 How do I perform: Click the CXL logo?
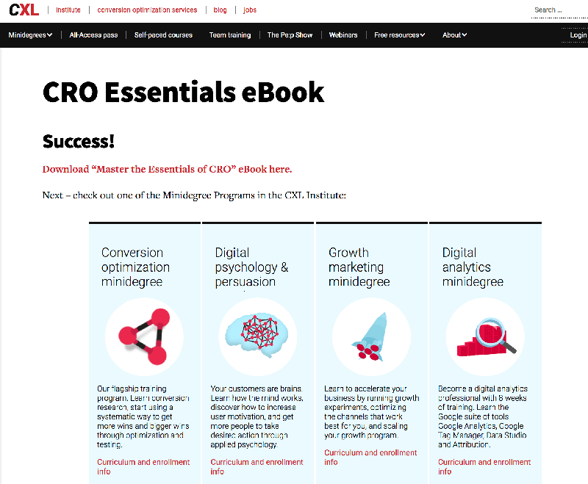coord(24,10)
